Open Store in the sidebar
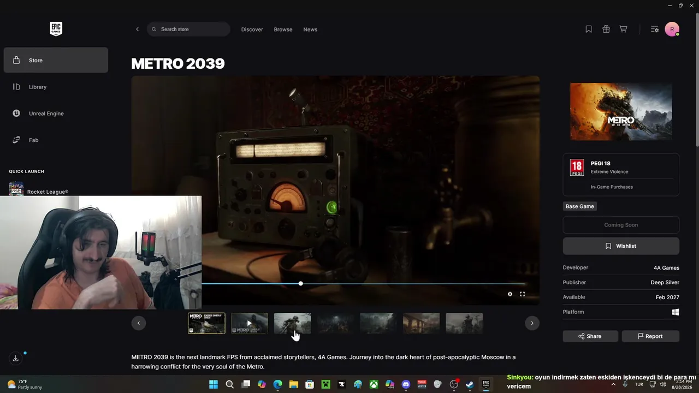This screenshot has height=393, width=699. pos(56,60)
